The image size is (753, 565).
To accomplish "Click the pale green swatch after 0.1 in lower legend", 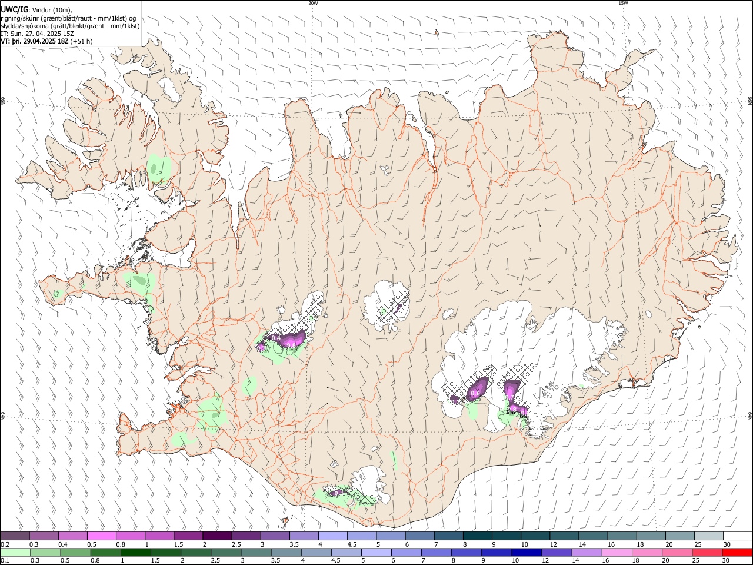I will click(15, 552).
